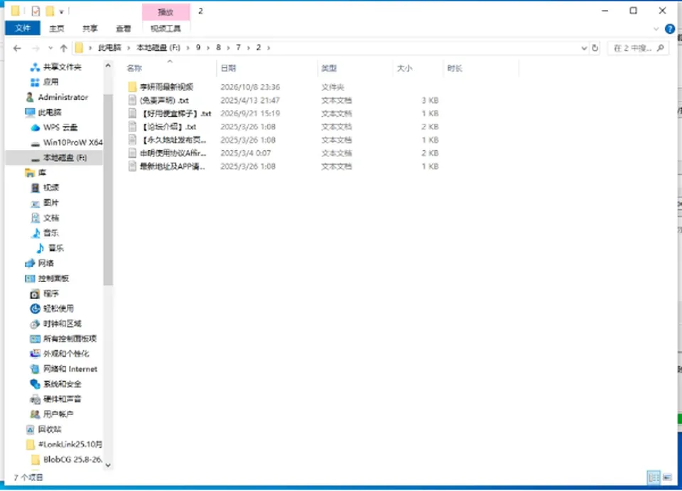Sort files by the 大小 column header
Screen dimensions: 682x491
[x=404, y=68]
